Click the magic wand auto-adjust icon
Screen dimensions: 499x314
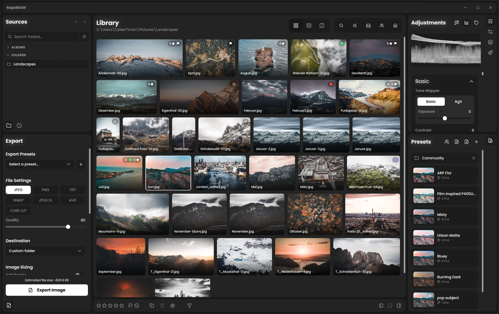point(457,22)
